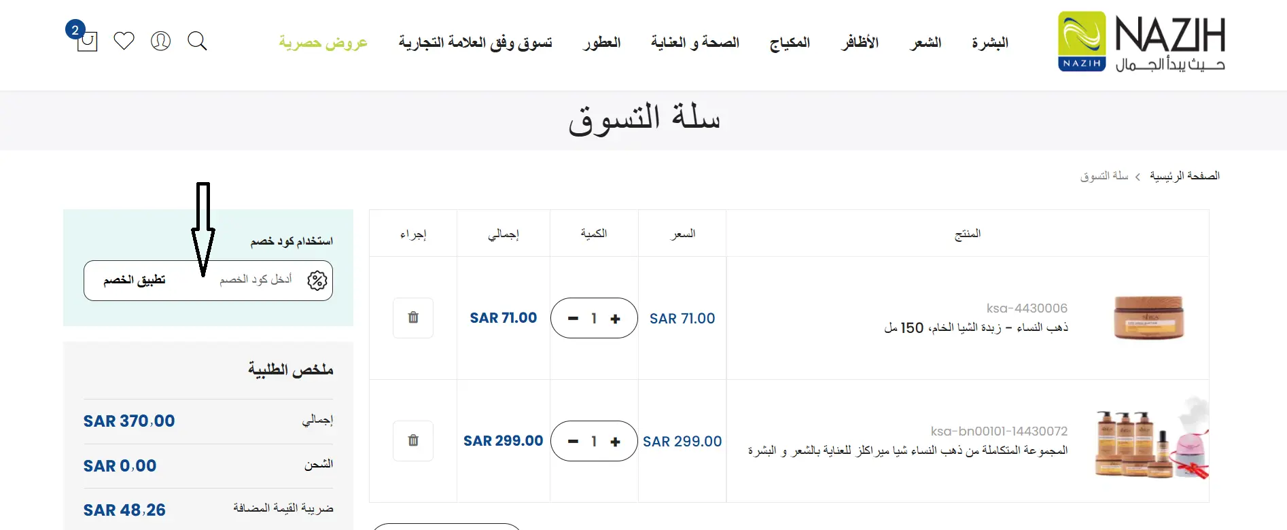Open the shopping cart icon with badge
This screenshot has height=530, width=1287.
[86, 39]
